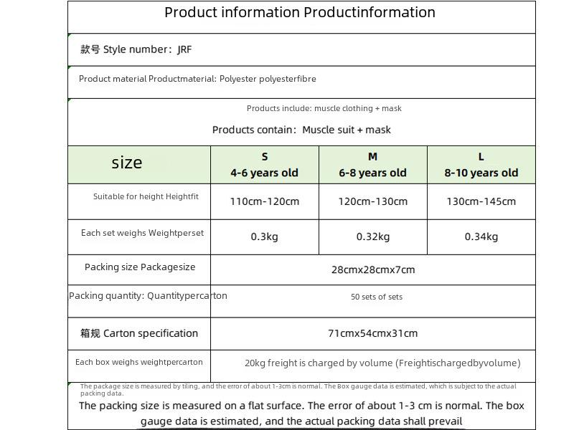
Task: Click the 120cm-130cm height cell
Action: coord(373,201)
